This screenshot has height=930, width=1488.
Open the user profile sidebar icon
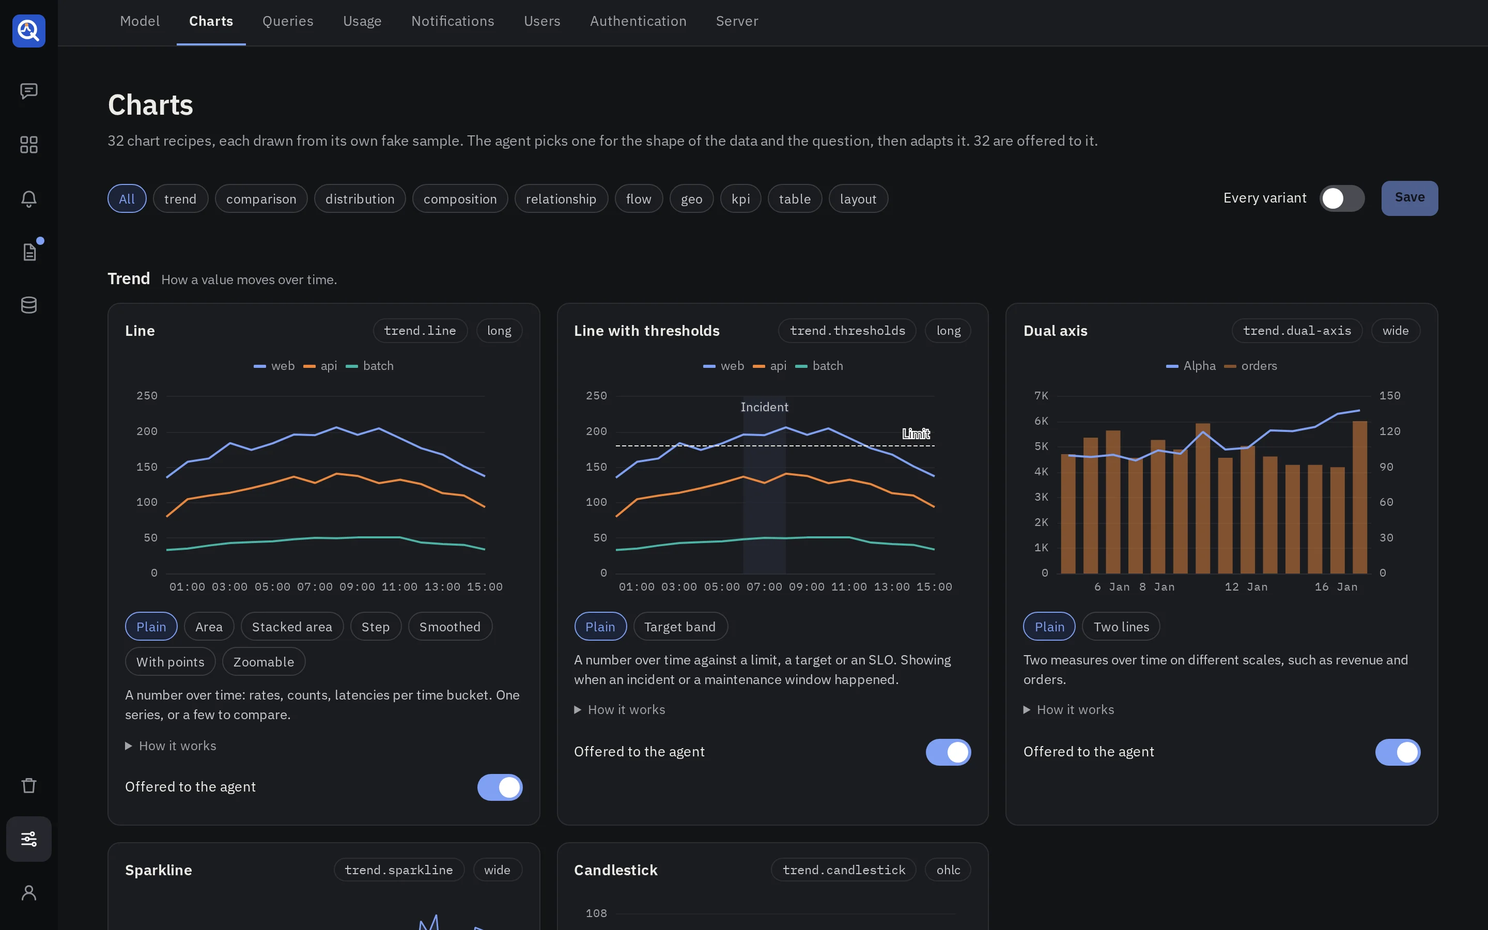click(29, 892)
